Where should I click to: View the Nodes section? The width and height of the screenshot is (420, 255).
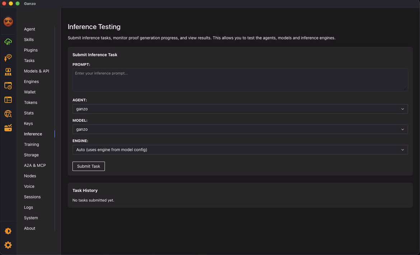(30, 176)
